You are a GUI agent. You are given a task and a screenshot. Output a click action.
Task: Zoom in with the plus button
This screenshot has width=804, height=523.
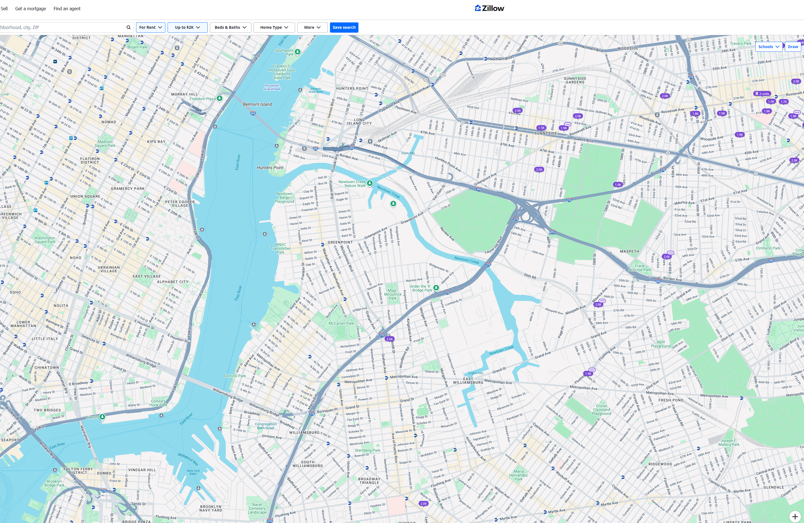tap(795, 516)
